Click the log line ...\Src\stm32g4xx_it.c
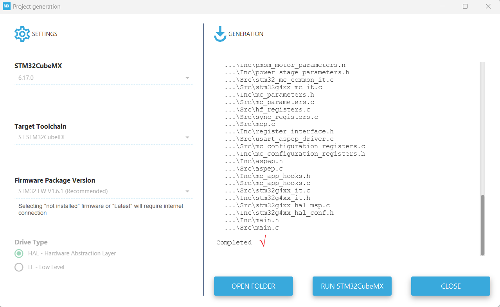 click(268, 190)
